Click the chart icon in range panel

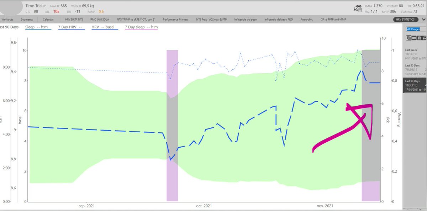point(424,38)
